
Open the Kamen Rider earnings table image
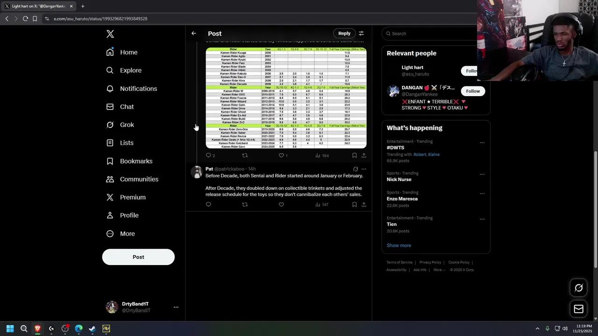click(x=286, y=98)
